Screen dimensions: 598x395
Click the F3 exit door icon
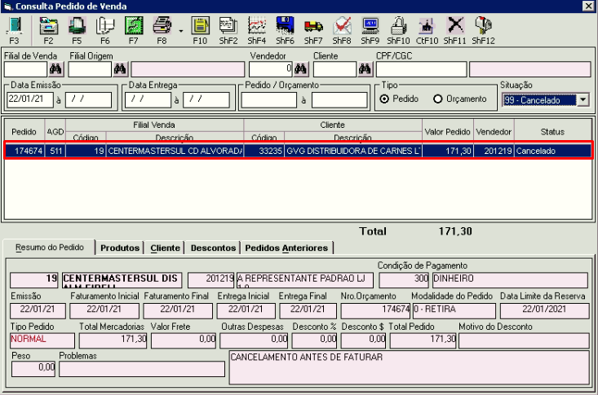point(15,26)
